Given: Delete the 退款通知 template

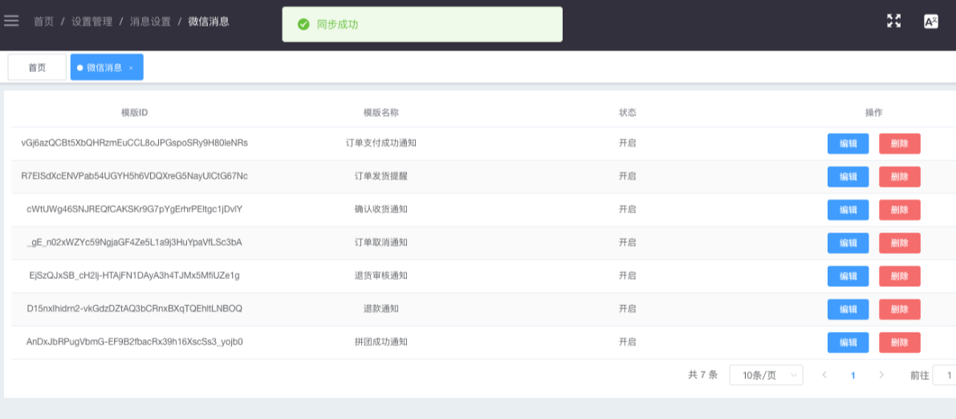Looking at the screenshot, I should 899,309.
